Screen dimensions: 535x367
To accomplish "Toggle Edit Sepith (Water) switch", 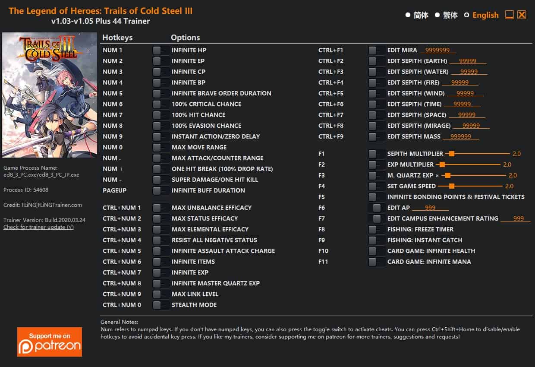I will click(x=377, y=72).
